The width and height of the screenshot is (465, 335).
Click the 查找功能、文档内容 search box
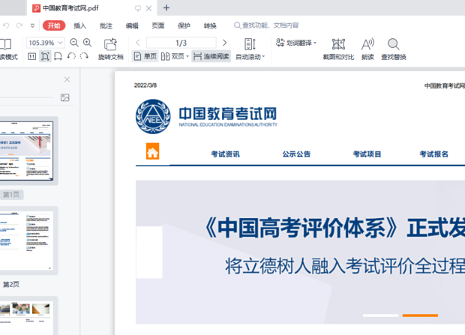[266, 25]
